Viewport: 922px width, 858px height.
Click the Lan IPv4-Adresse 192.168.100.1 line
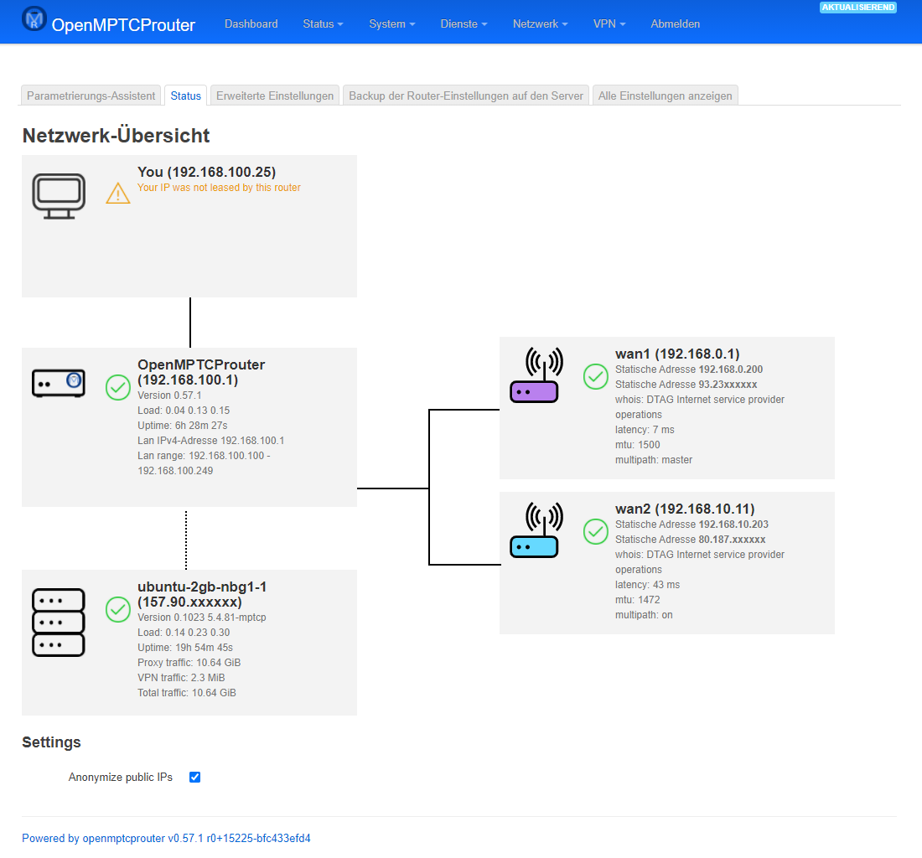(211, 441)
